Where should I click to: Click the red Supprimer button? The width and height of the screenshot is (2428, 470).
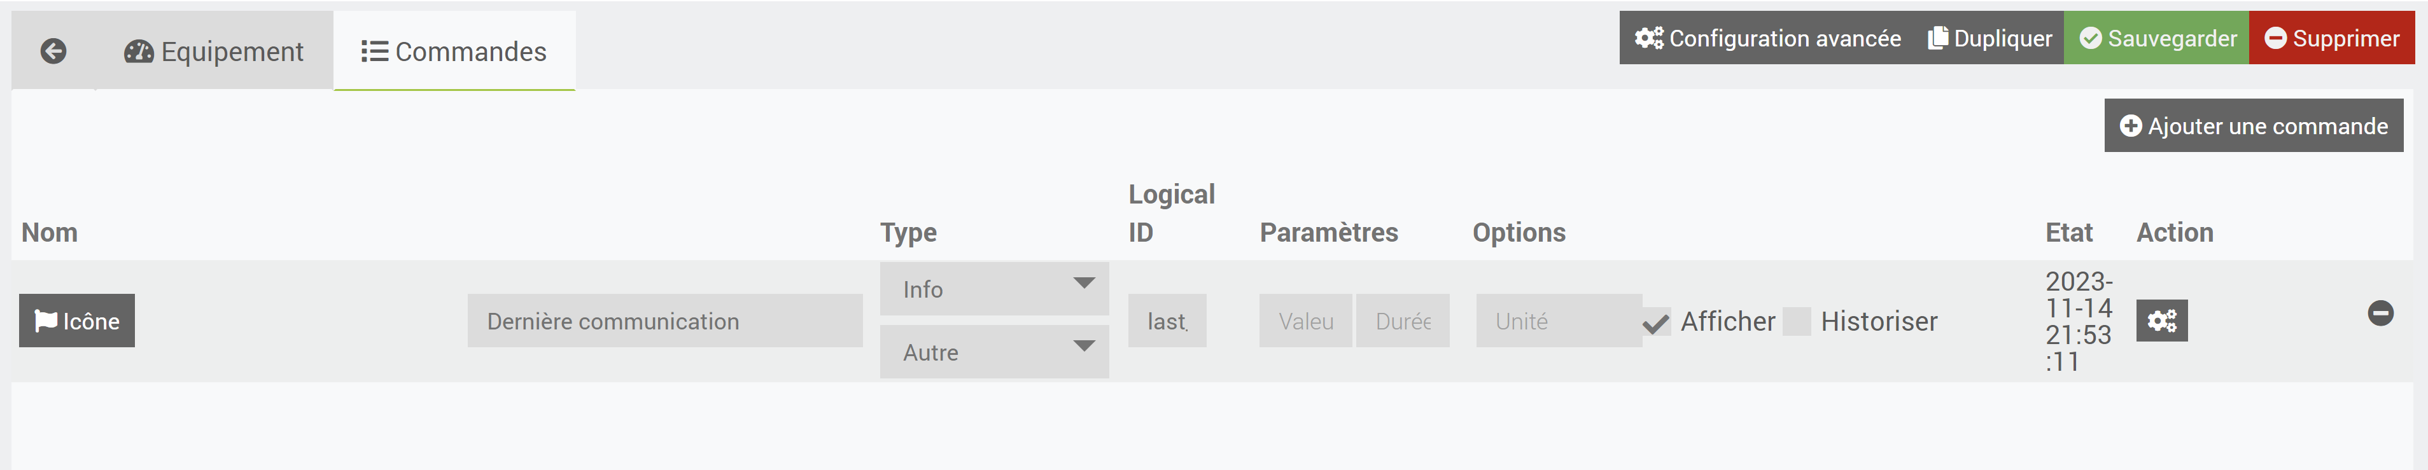pos(2331,39)
